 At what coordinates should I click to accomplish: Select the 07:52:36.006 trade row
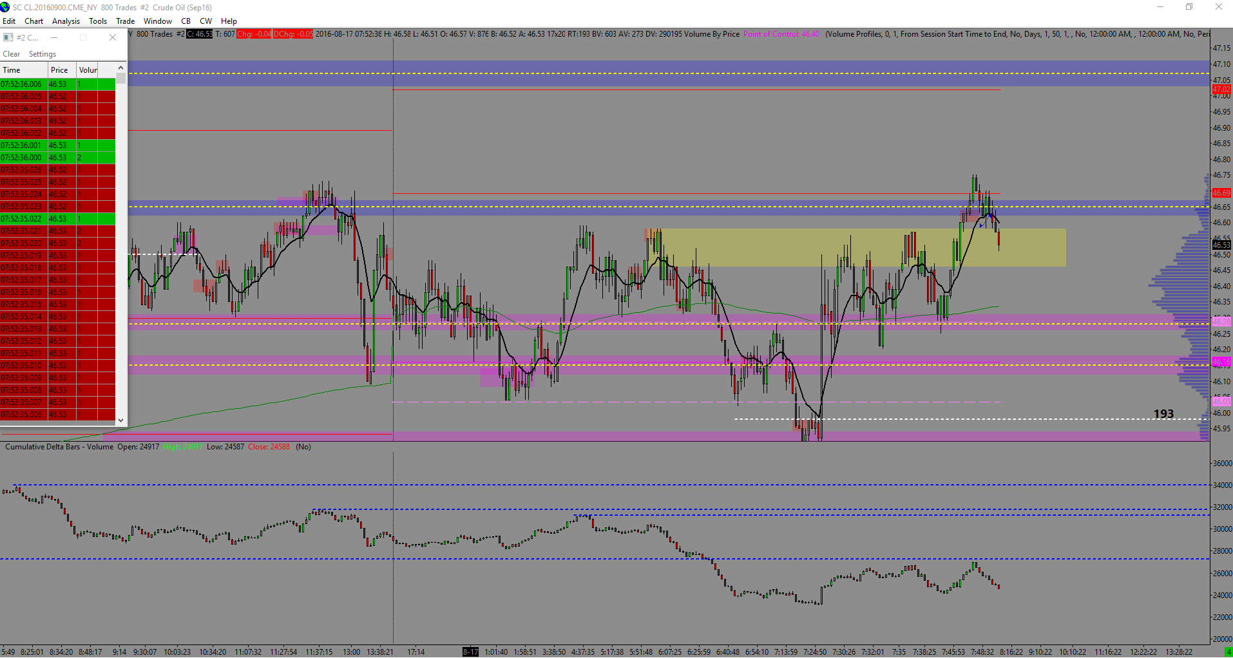click(x=58, y=84)
